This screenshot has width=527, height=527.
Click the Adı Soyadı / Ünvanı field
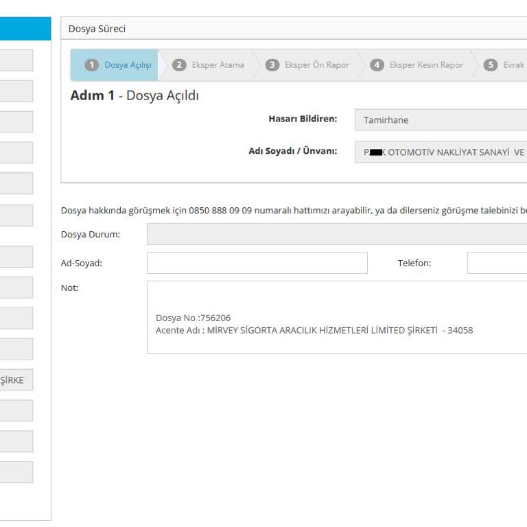pos(441,152)
